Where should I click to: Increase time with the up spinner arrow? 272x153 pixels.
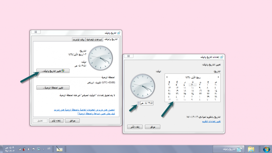138,102
